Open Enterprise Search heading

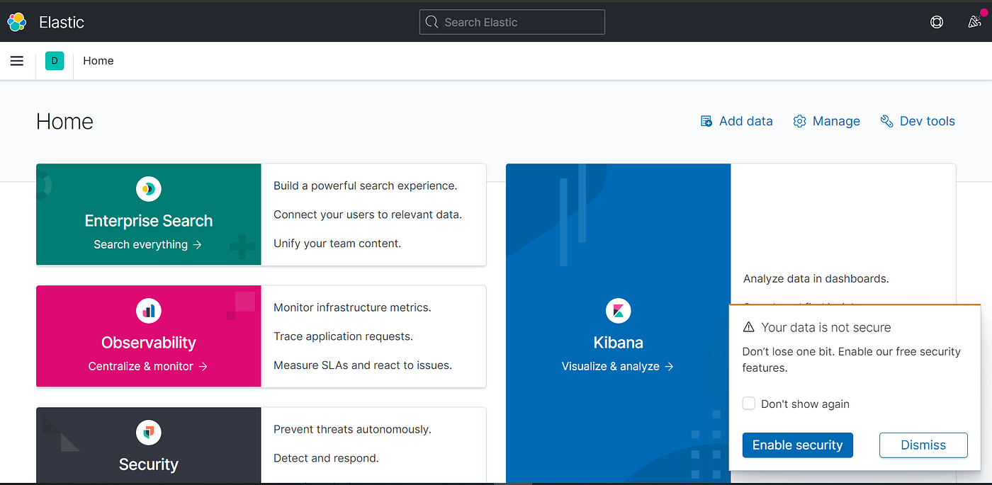(x=149, y=221)
